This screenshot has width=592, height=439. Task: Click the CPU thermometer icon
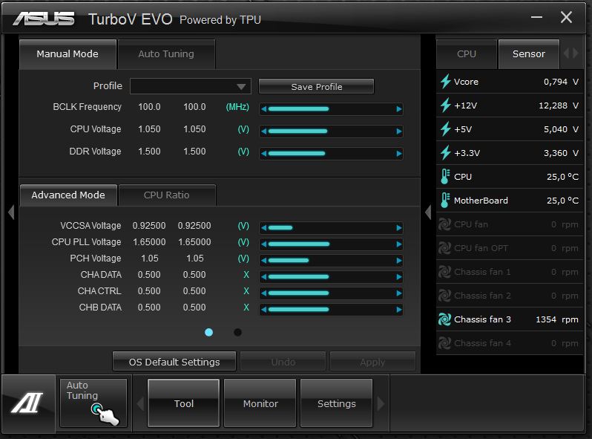(x=445, y=177)
